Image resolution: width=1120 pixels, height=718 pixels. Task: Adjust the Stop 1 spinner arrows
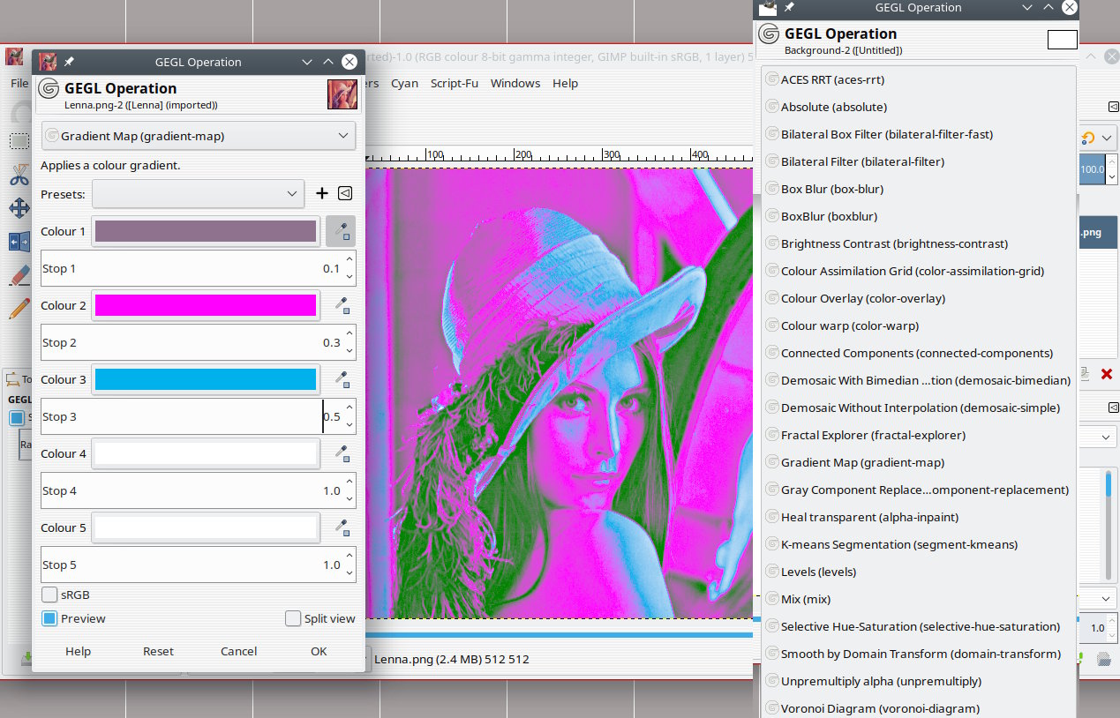coord(350,268)
